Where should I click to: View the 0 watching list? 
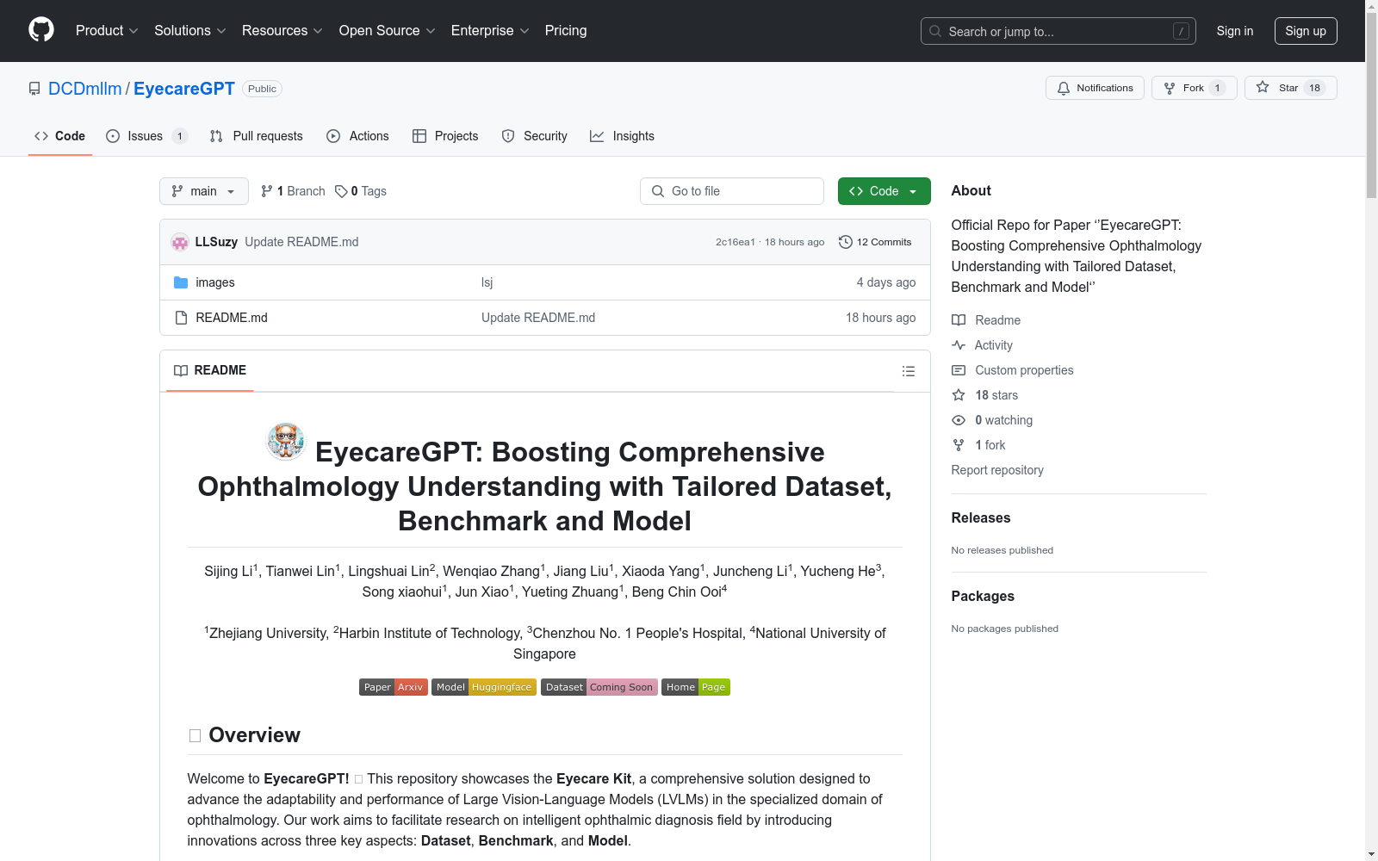click(992, 420)
